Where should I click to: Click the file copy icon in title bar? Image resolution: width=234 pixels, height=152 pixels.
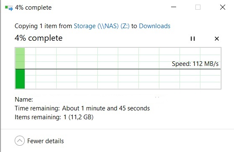9,8
